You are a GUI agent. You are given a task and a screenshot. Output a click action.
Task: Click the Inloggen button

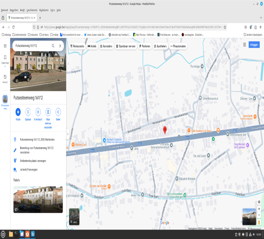[x=254, y=45]
